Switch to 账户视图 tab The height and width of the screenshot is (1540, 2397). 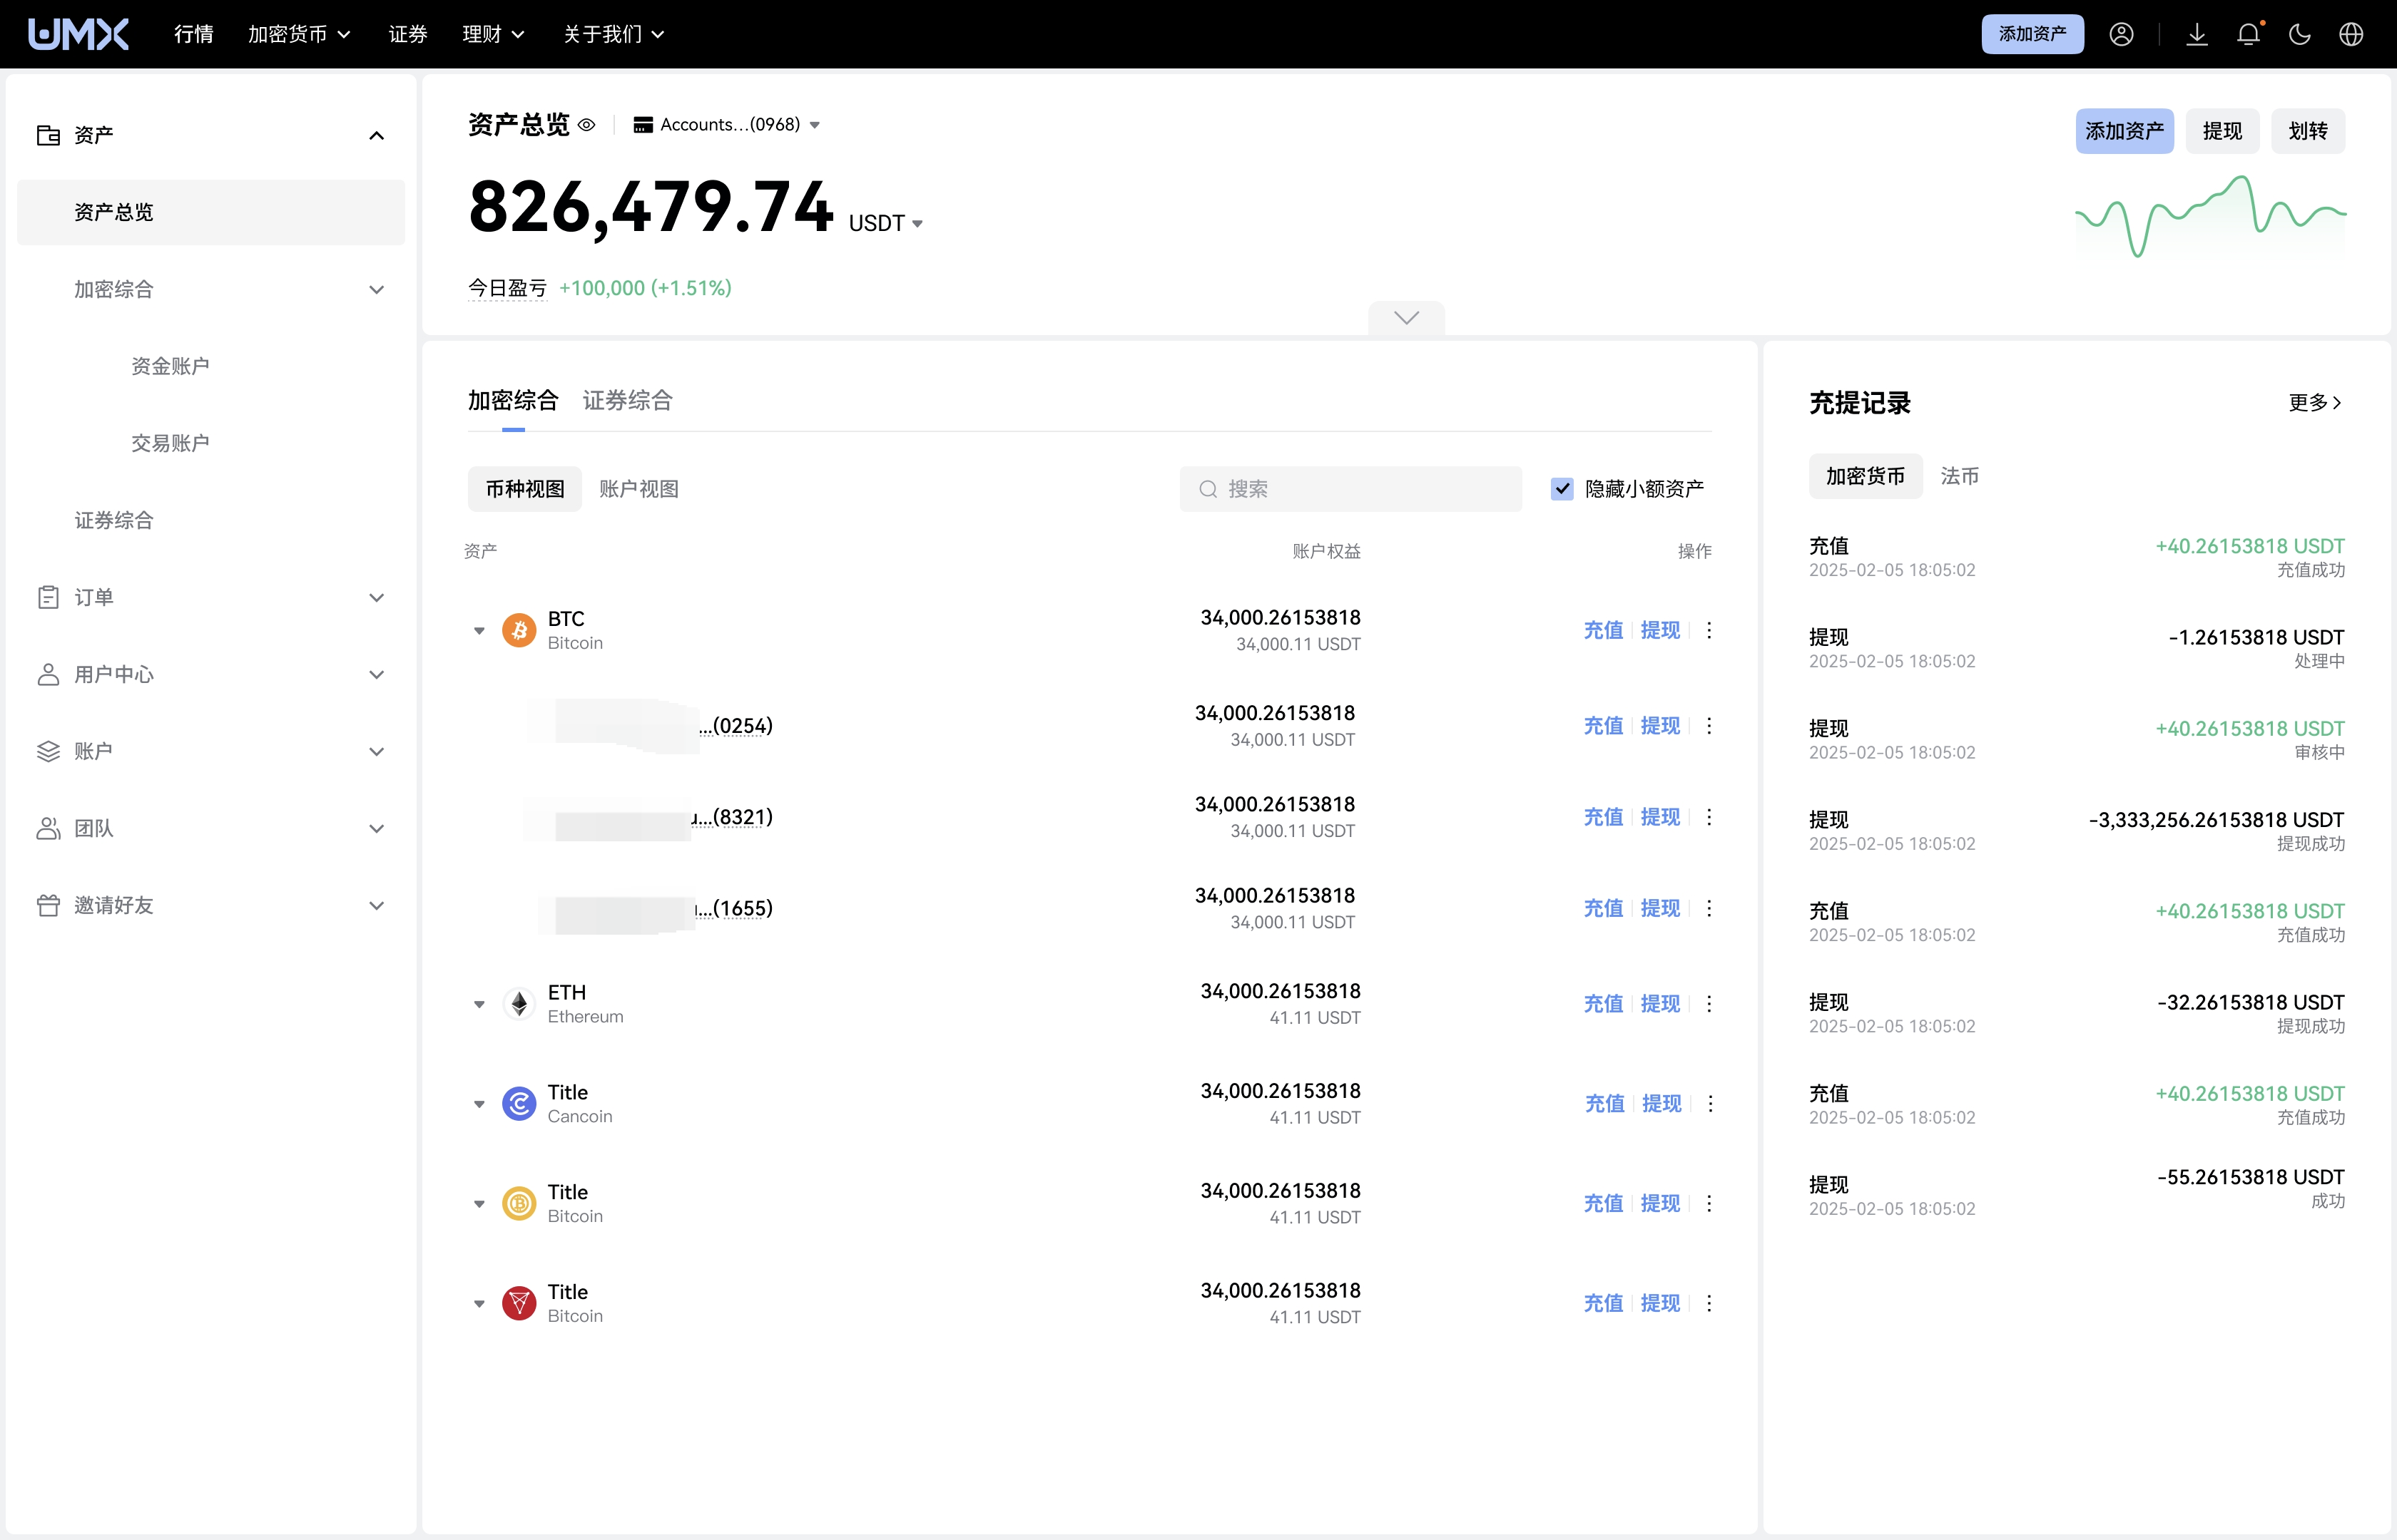tap(638, 489)
